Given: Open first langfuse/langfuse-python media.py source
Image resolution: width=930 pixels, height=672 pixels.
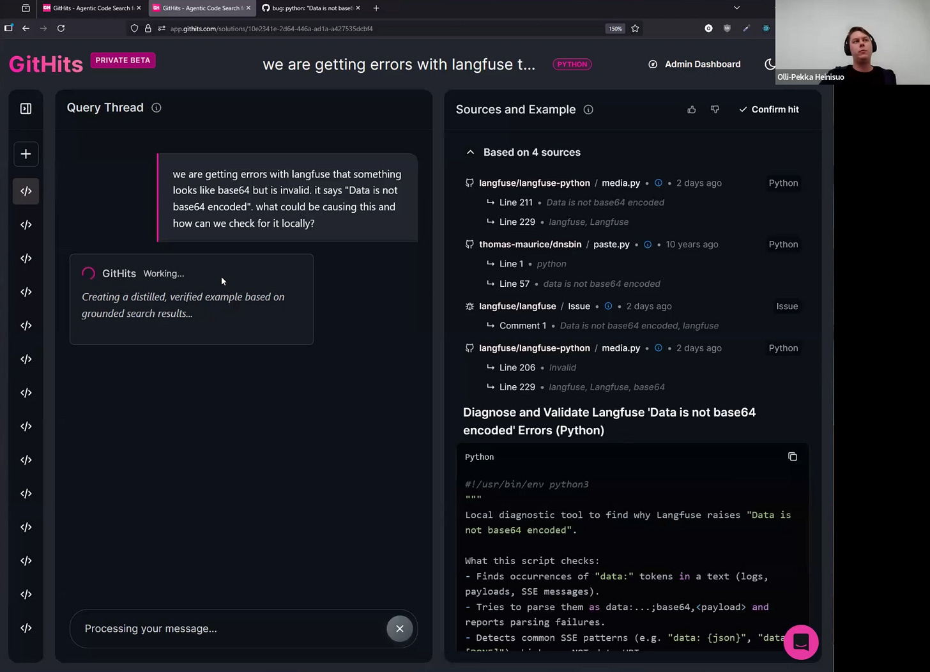Looking at the screenshot, I should pyautogui.click(x=560, y=183).
